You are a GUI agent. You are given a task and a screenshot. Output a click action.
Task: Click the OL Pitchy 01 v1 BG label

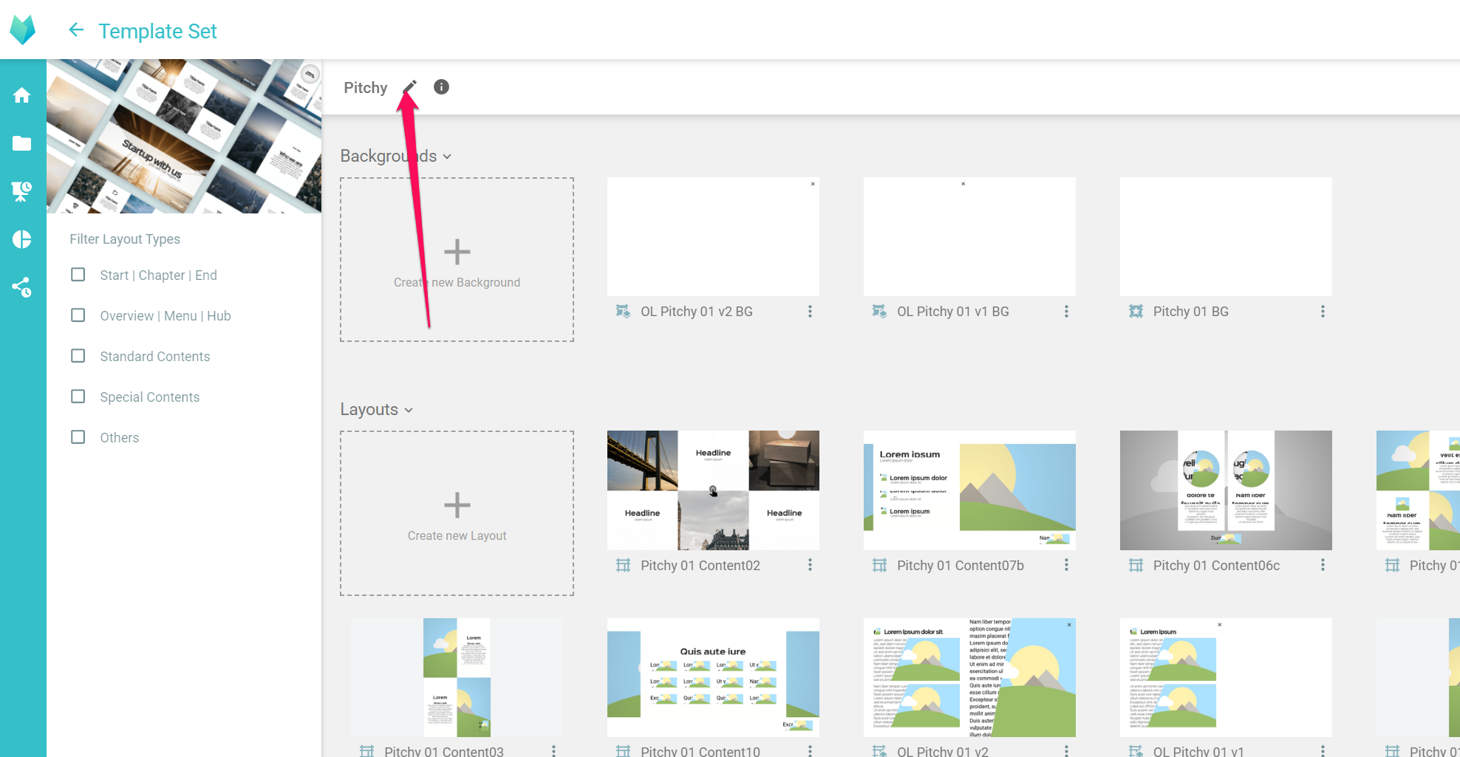click(953, 312)
